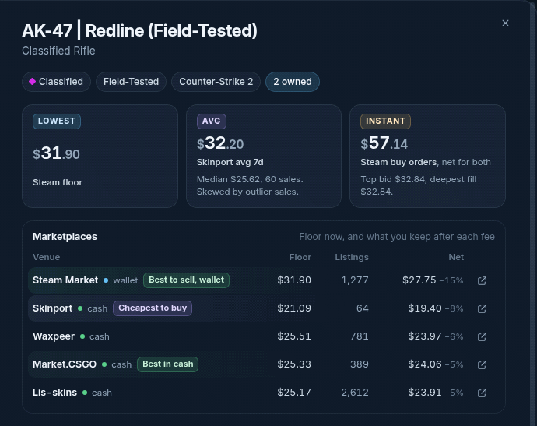Close the AK-47 Redline detail dialog
This screenshot has width=537, height=426.
505,23
